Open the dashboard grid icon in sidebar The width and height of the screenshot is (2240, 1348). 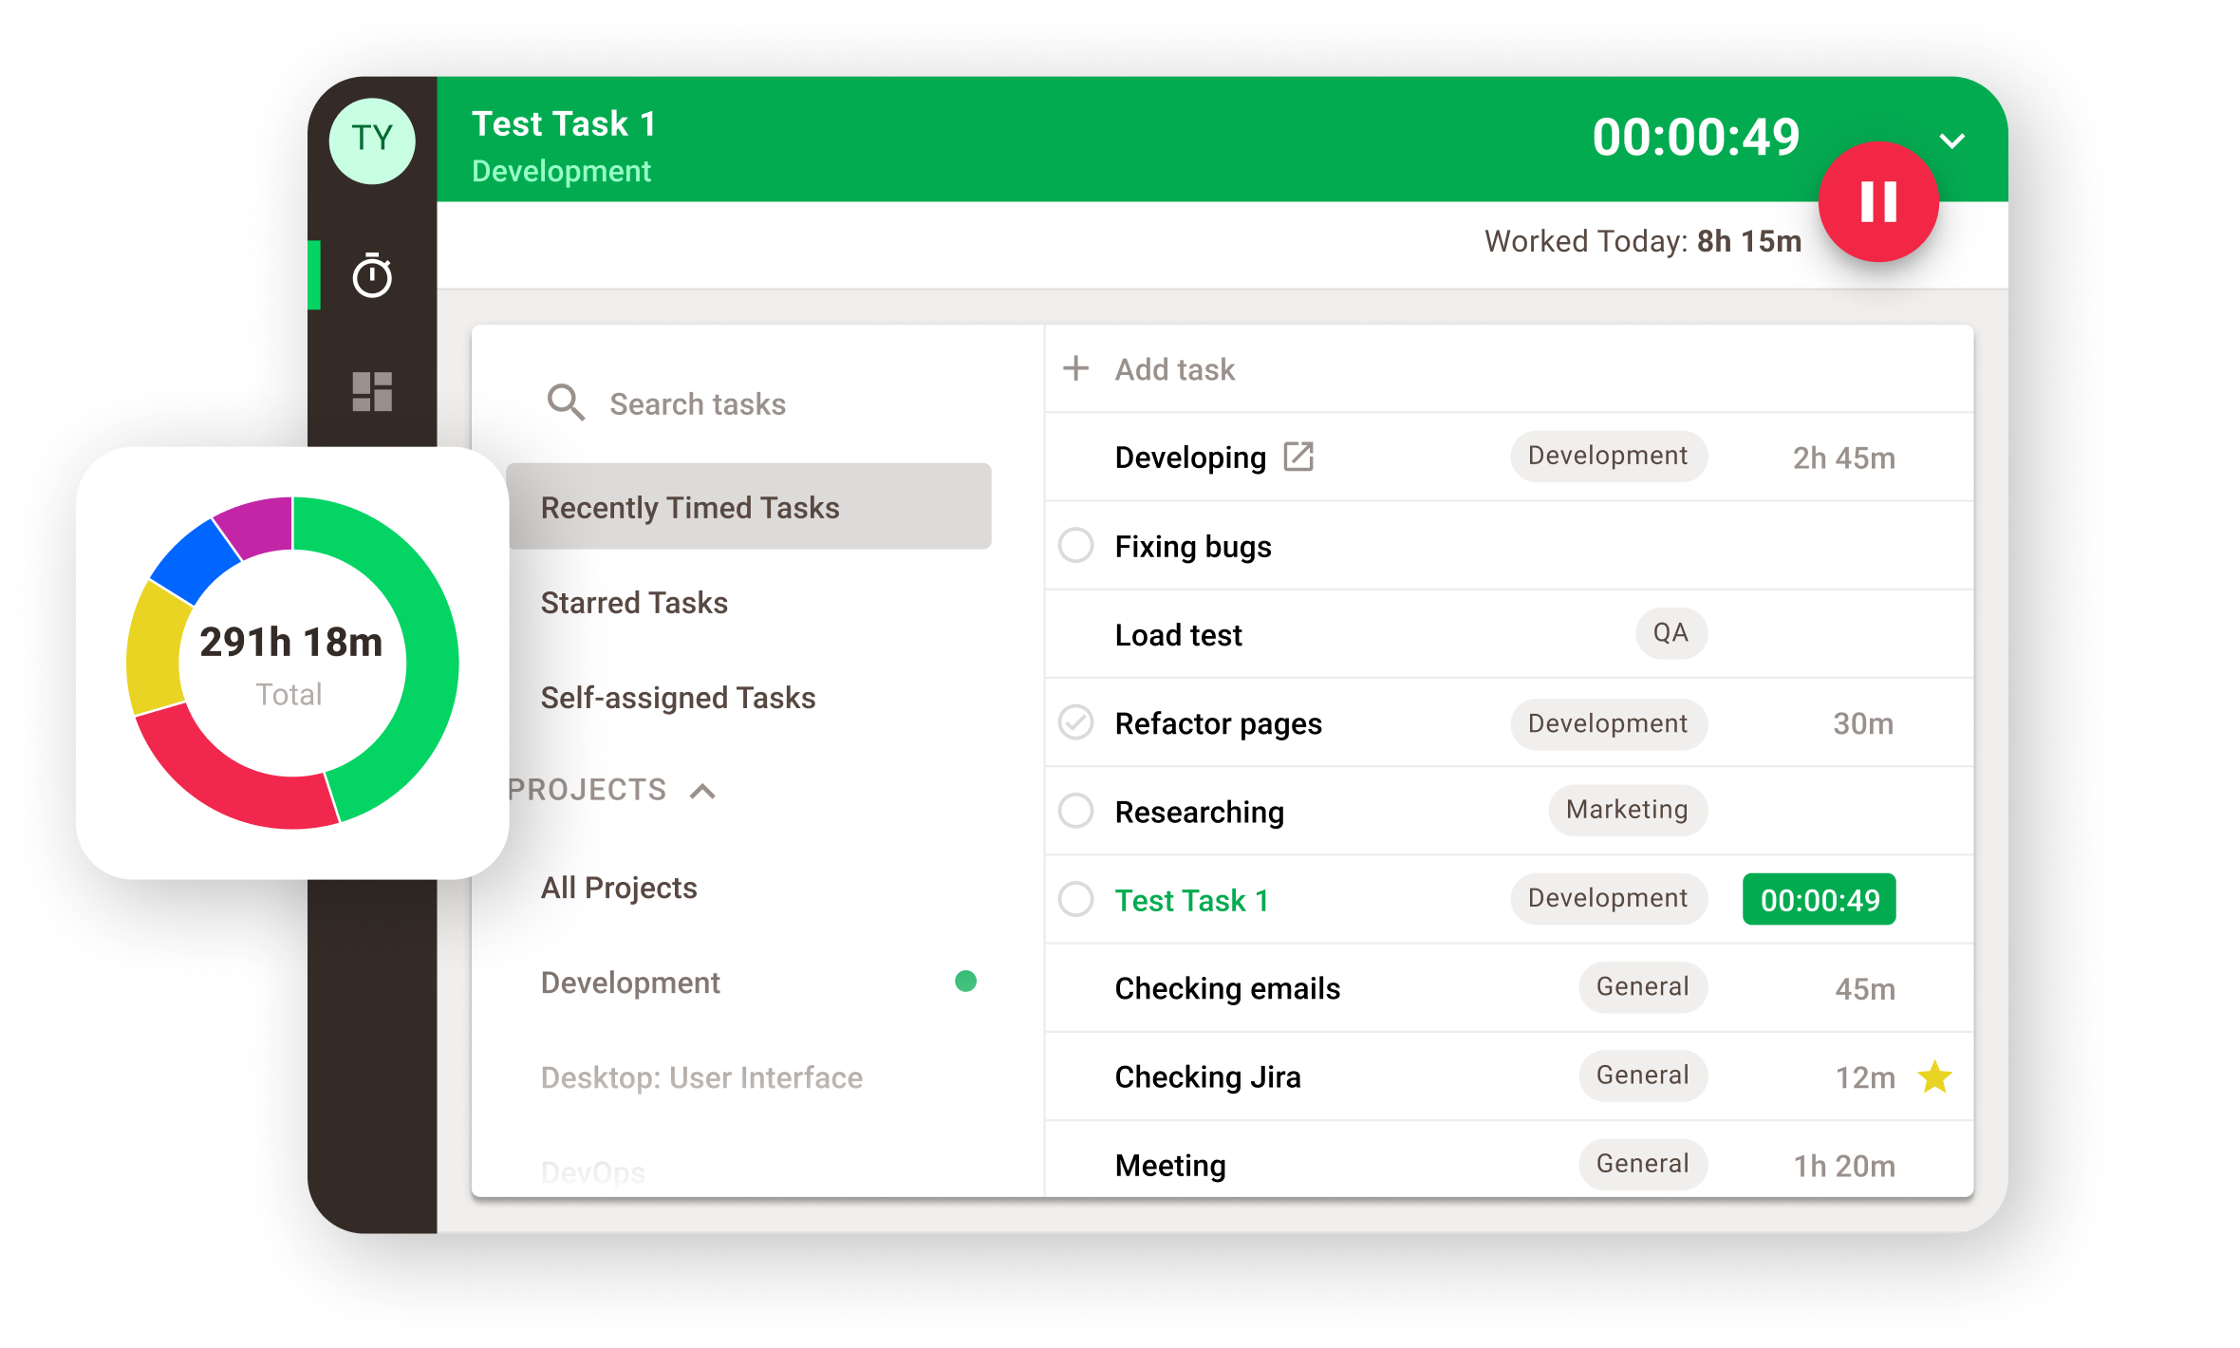click(x=372, y=391)
